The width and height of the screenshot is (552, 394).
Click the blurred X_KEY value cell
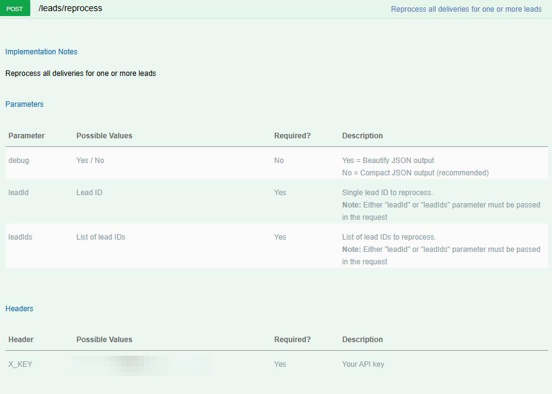(141, 364)
